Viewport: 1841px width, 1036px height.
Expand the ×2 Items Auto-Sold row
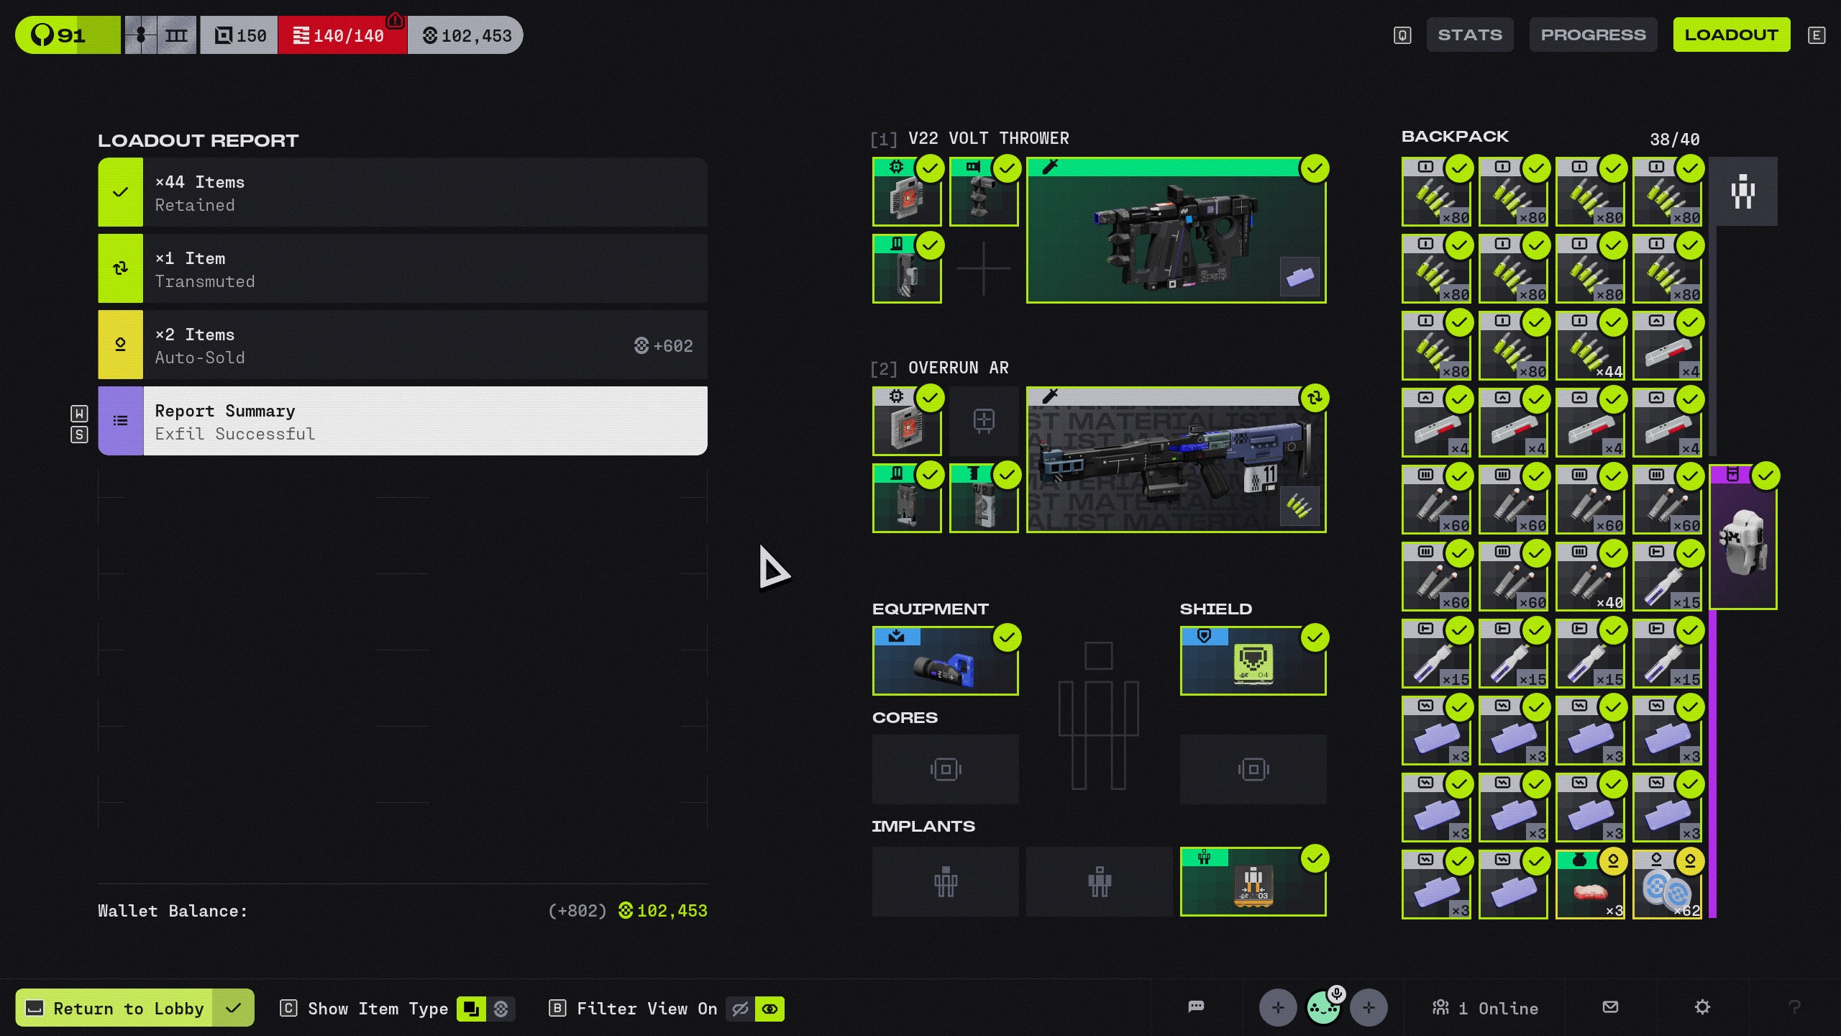[403, 345]
